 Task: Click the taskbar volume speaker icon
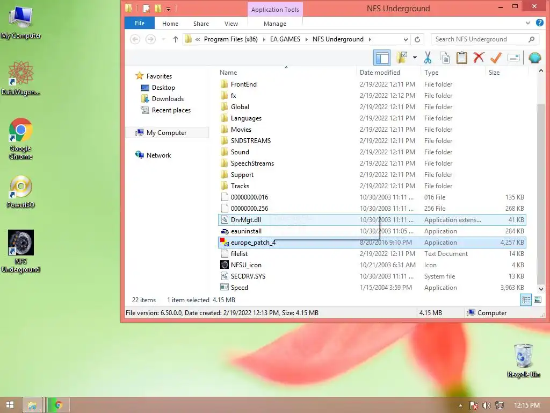(x=486, y=405)
